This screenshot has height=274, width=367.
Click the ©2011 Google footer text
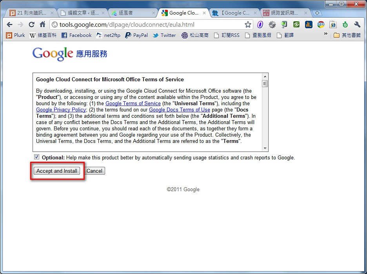point(183,189)
